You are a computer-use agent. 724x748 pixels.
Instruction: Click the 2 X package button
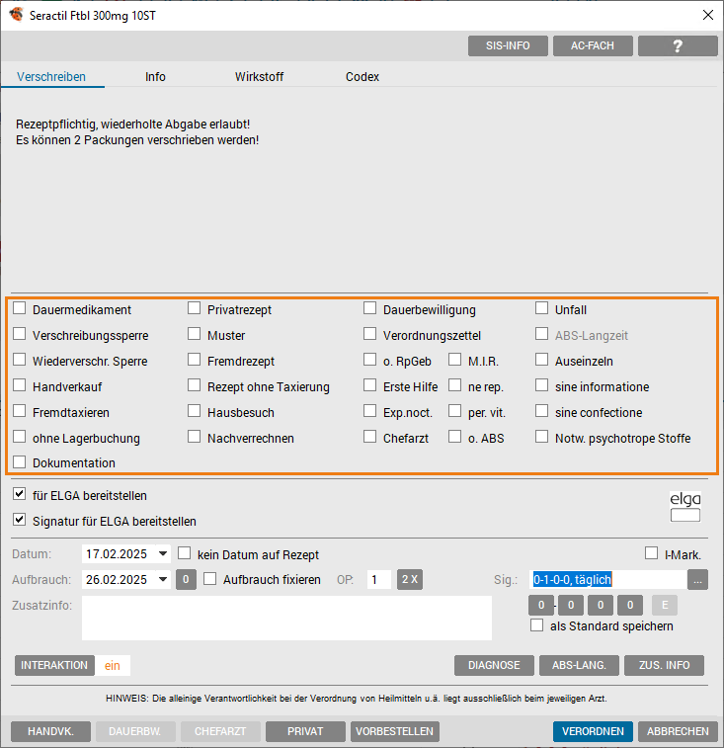pyautogui.click(x=410, y=580)
